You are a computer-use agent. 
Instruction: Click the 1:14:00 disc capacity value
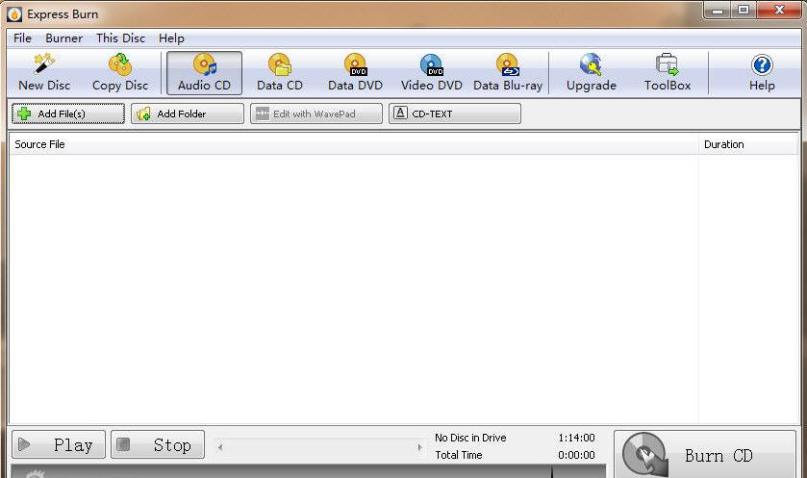tap(576, 438)
